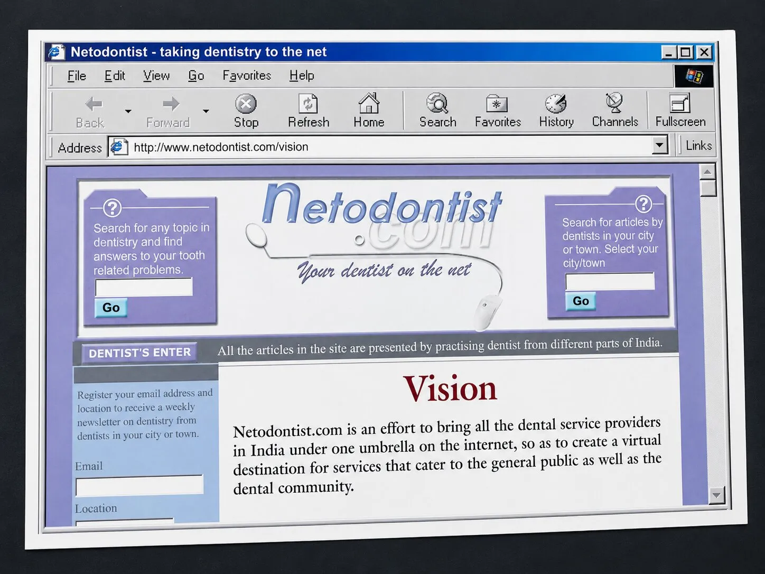This screenshot has width=765, height=574.
Task: Click Go button under city/town search
Action: coord(581,301)
